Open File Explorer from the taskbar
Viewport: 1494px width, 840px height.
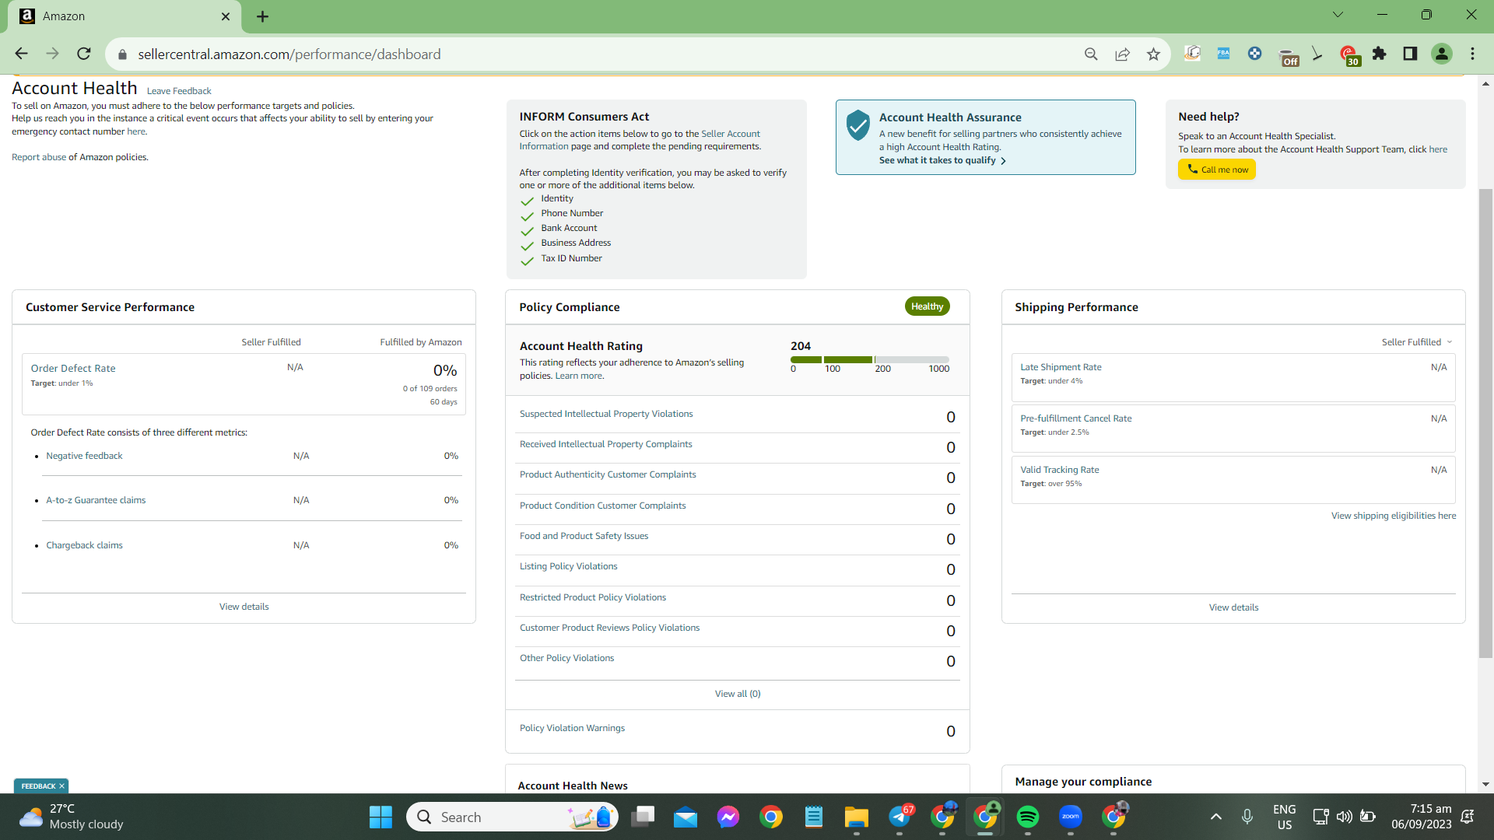857,817
